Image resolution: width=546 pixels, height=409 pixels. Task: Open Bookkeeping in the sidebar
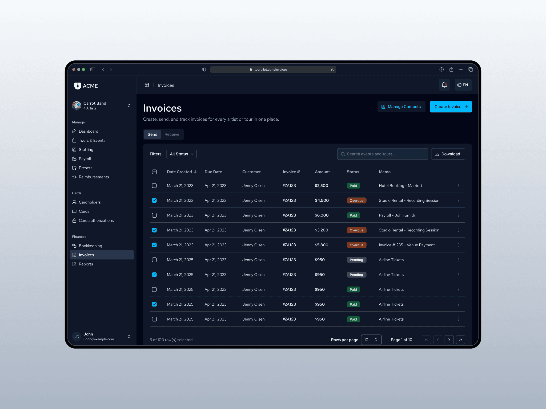click(x=90, y=246)
